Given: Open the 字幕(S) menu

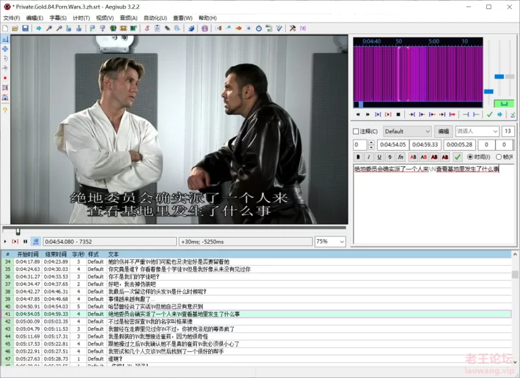Looking at the screenshot, I should tap(58, 18).
